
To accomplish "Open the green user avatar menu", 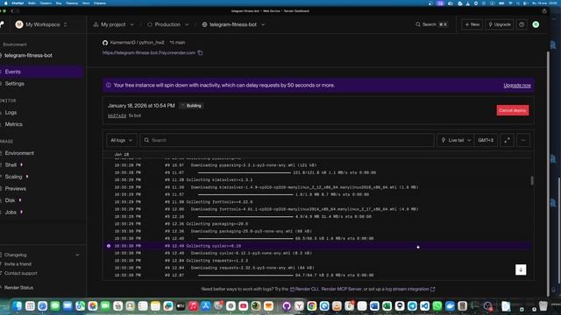I will pyautogui.click(x=536, y=24).
